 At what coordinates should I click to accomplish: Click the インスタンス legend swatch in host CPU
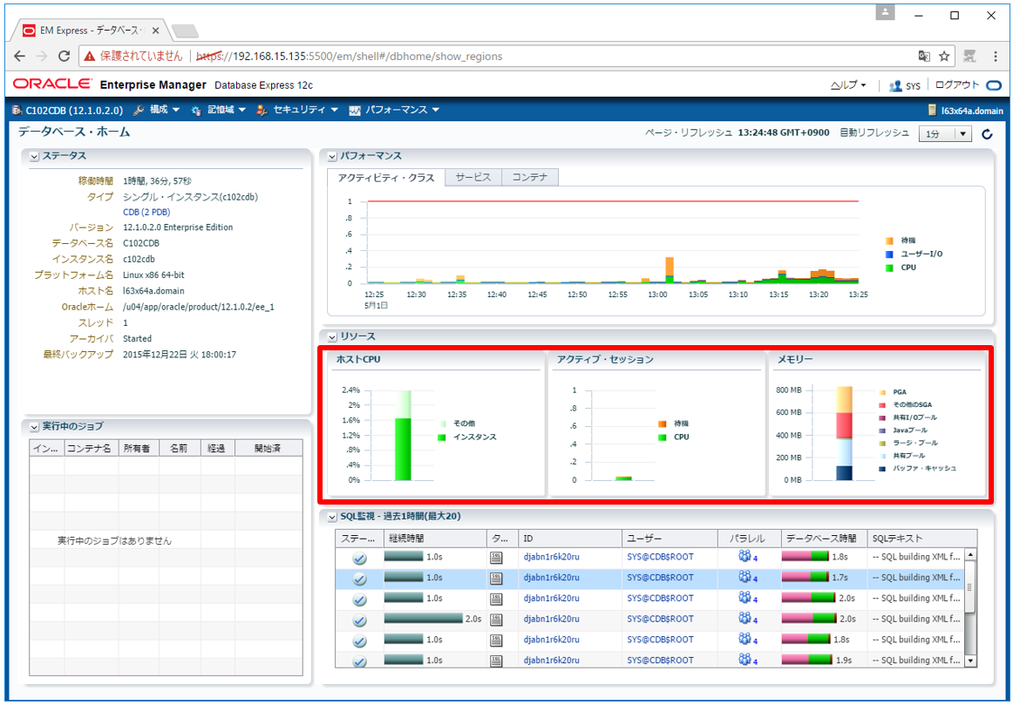tap(441, 437)
